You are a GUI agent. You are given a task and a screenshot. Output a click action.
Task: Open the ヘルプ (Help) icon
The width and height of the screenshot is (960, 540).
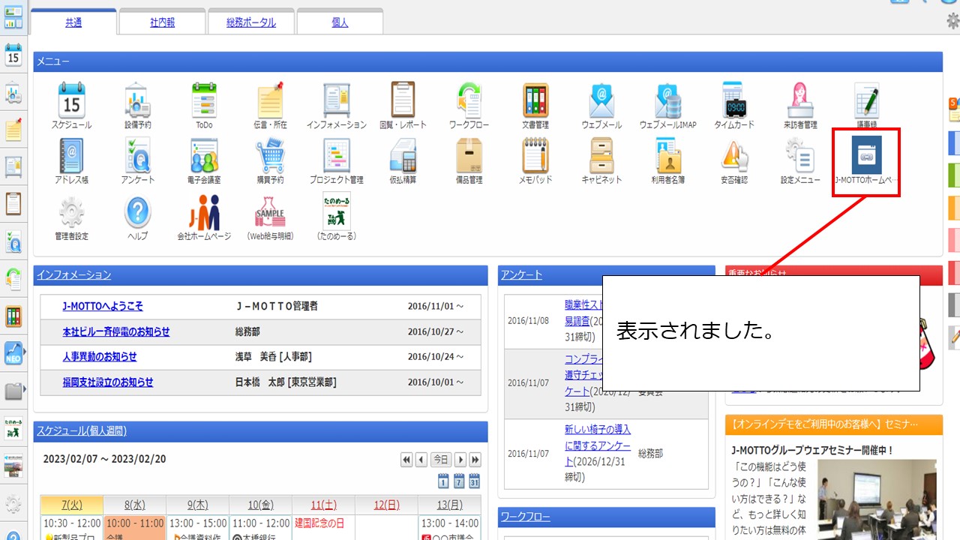[137, 212]
